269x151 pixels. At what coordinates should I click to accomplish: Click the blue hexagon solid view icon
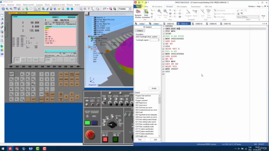point(68,9)
